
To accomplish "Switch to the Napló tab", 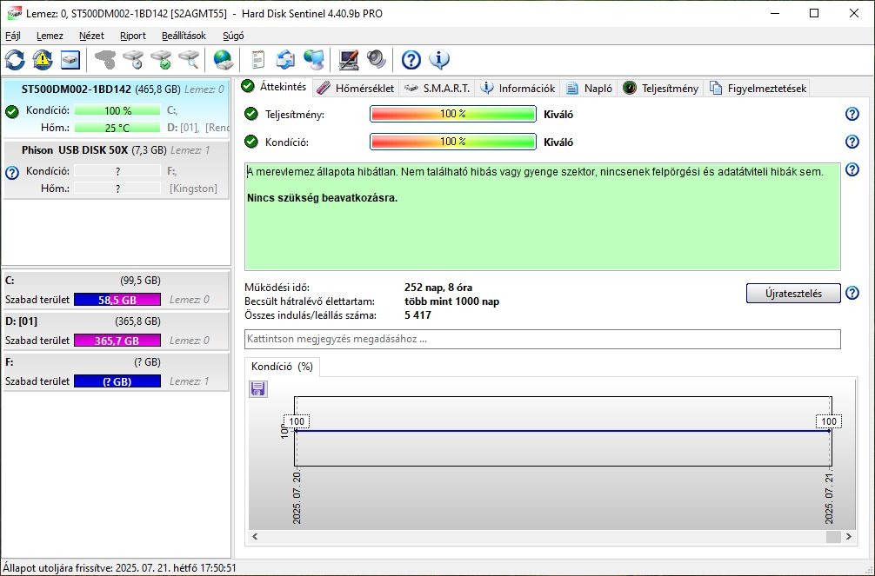I will [x=590, y=88].
